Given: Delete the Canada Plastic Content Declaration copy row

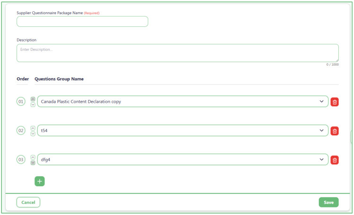Looking at the screenshot, I should coord(334,102).
